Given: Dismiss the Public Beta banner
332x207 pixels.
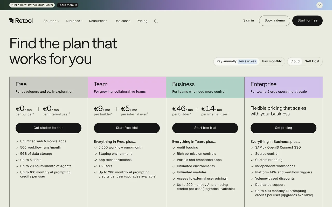Looking at the screenshot, I should click(320, 5).
